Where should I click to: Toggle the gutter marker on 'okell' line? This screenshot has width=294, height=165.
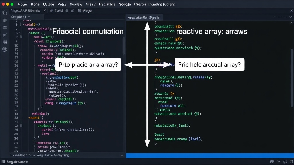pos(21,37)
